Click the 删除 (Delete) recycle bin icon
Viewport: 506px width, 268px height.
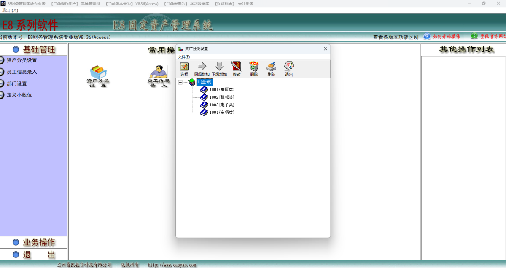pos(254,67)
